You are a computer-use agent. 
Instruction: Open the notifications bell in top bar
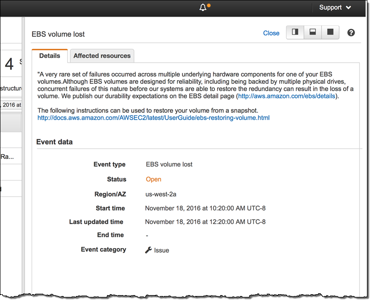tap(203, 8)
